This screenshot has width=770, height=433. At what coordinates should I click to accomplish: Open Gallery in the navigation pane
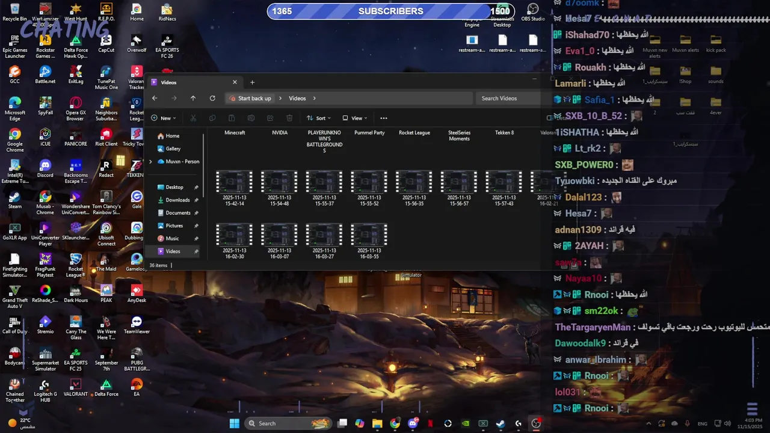(x=173, y=149)
